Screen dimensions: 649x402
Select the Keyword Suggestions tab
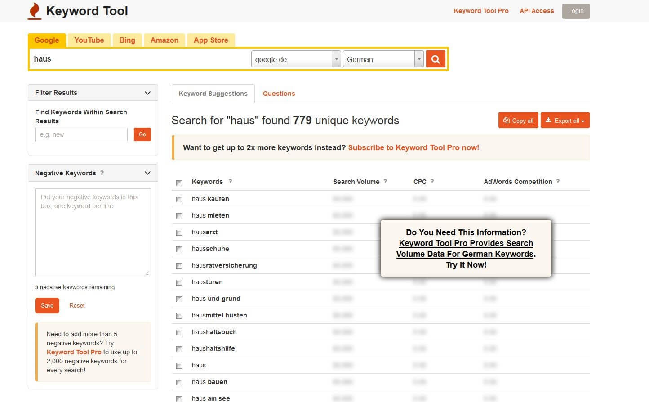213,94
